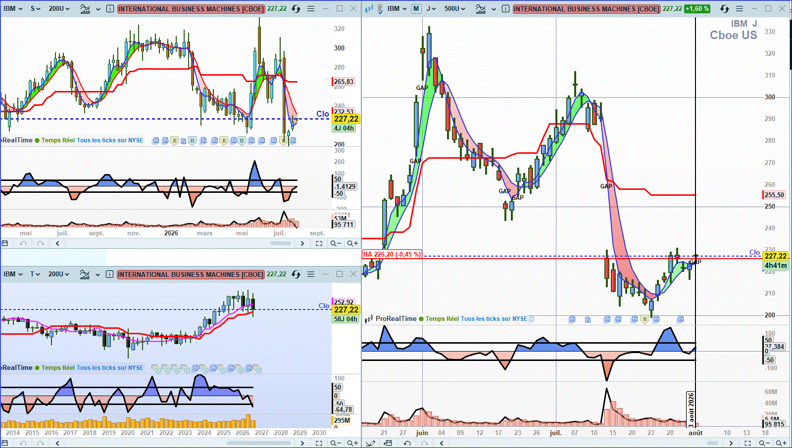Go back in time on the weekly chart
Viewport: 792px width, 448px height.
(x=58, y=243)
